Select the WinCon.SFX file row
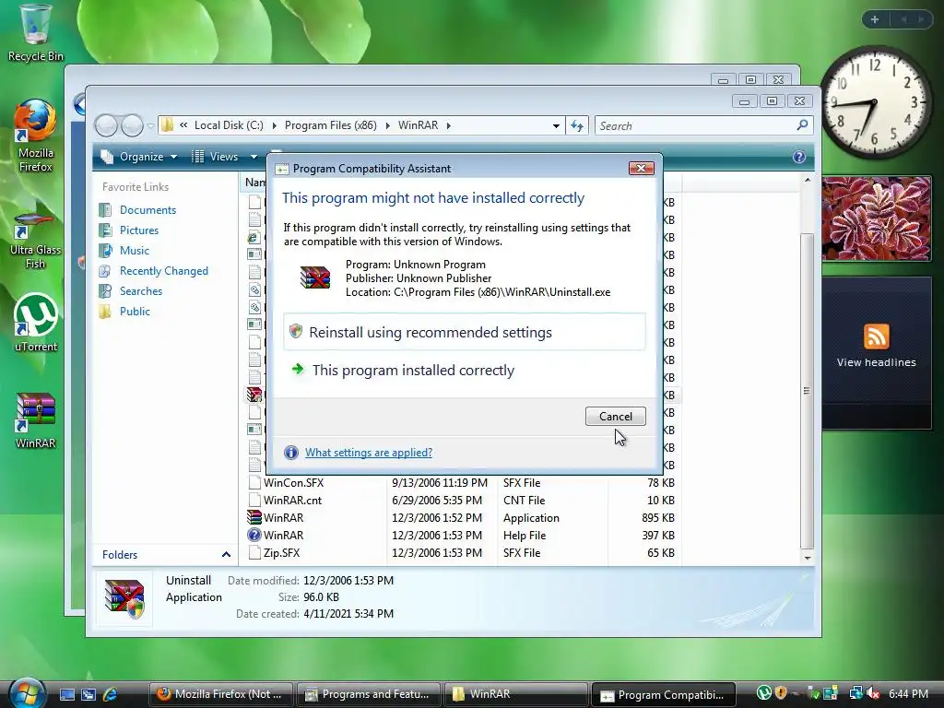 (461, 482)
